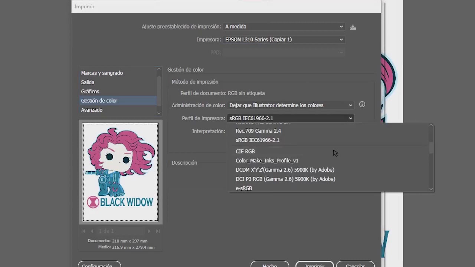Go to previous page in preview navigator

[x=92, y=231]
